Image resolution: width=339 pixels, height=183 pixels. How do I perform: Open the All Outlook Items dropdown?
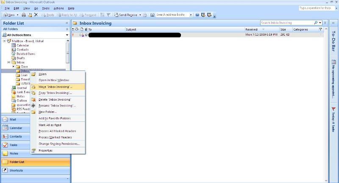[x=67, y=35]
